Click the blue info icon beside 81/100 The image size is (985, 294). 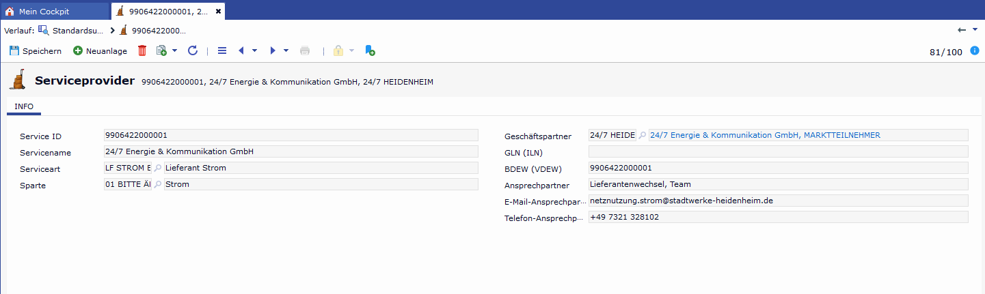point(975,50)
